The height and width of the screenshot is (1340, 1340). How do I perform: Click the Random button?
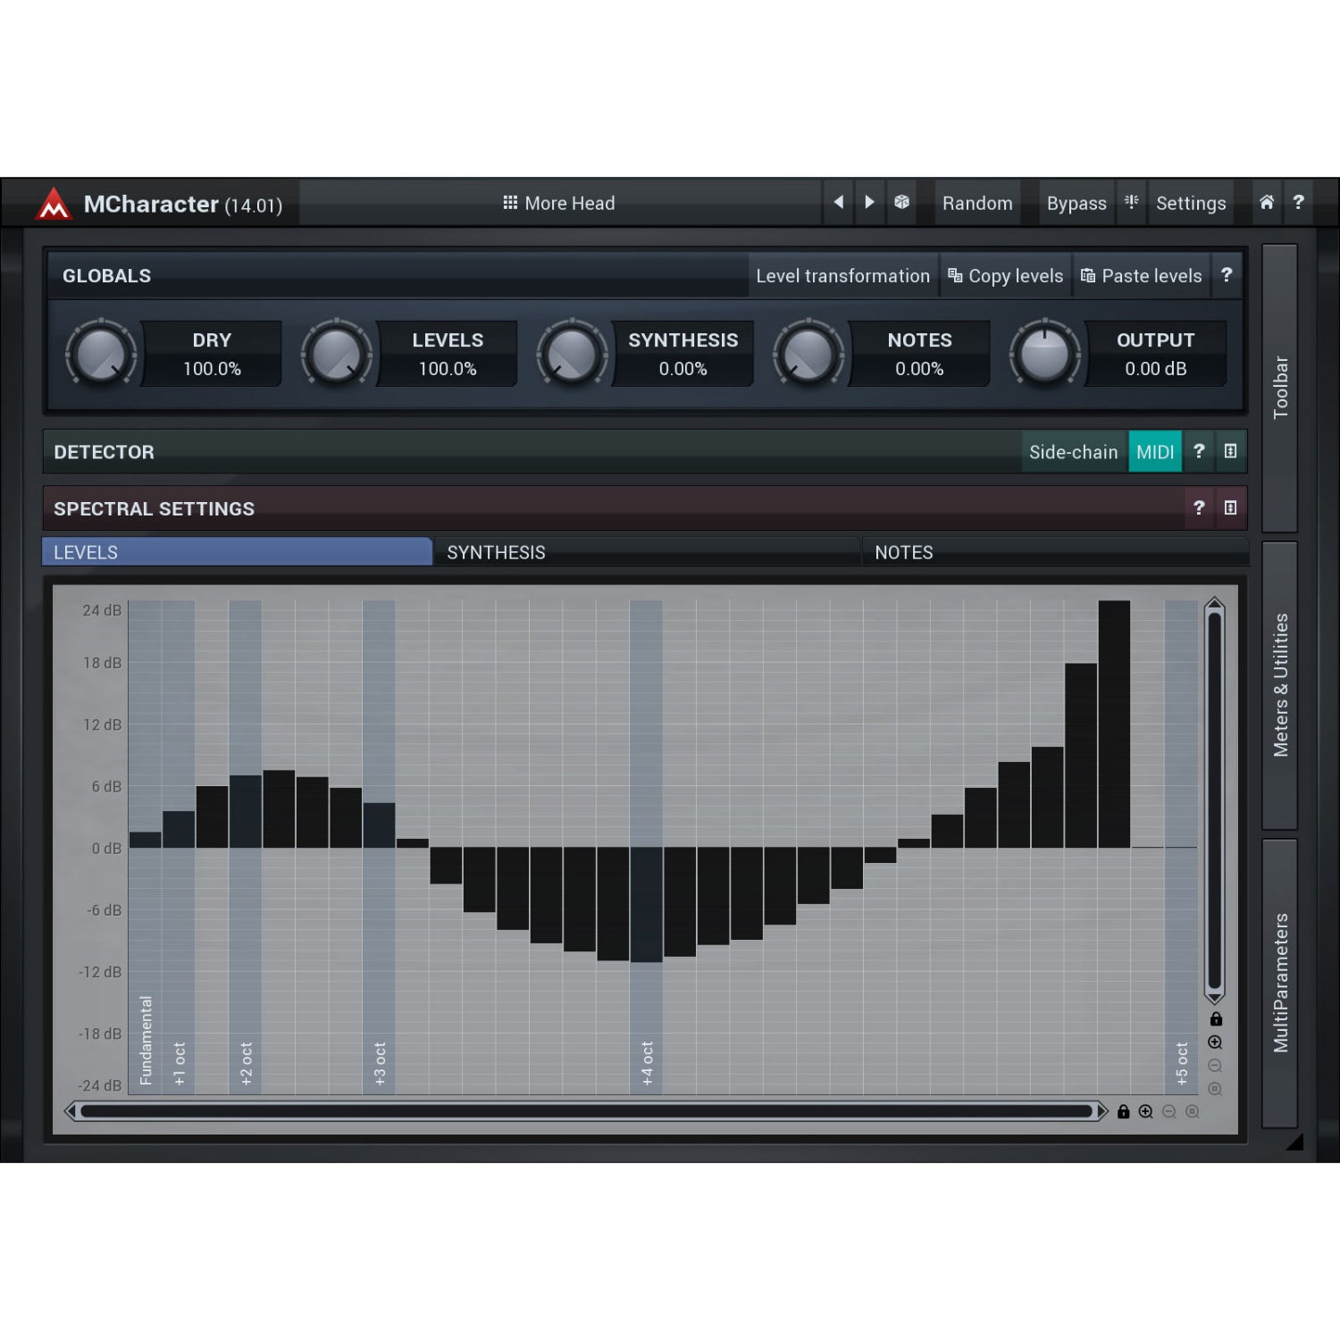pyautogui.click(x=977, y=204)
